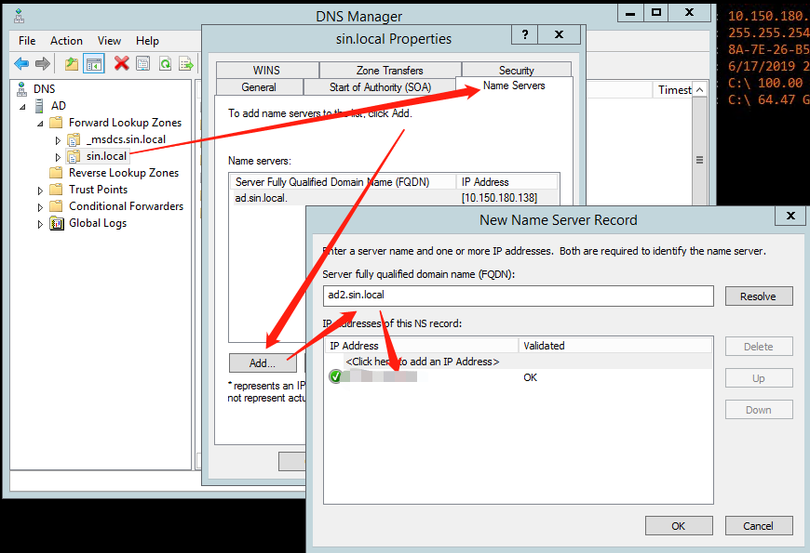Click the Forward Lookup Zones folder icon
This screenshot has height=553, width=810.
tap(56, 123)
